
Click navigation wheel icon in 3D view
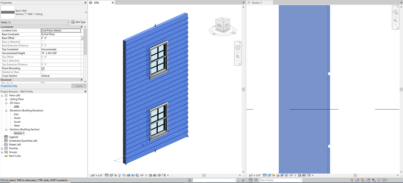(238, 48)
